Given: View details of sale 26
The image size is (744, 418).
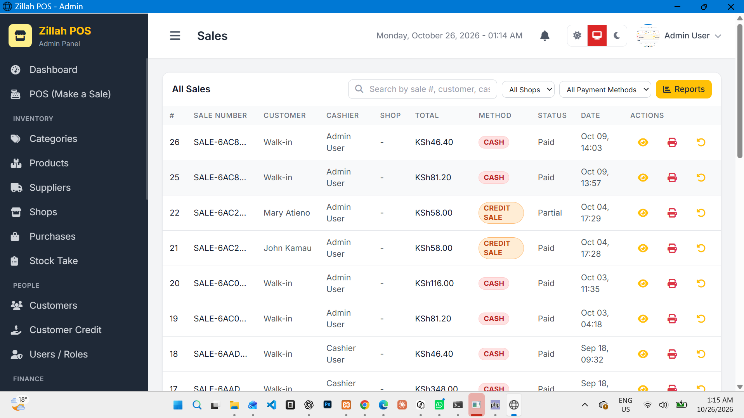Looking at the screenshot, I should click(x=643, y=142).
